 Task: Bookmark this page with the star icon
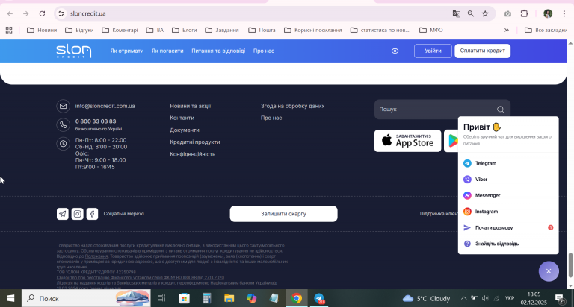[485, 13]
